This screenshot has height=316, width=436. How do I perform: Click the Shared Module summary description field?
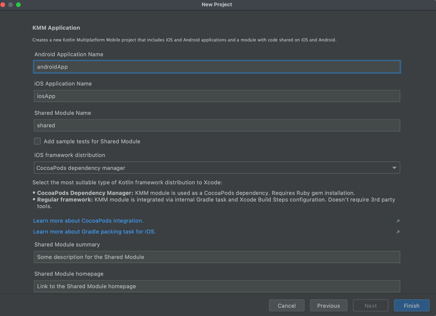click(217, 257)
